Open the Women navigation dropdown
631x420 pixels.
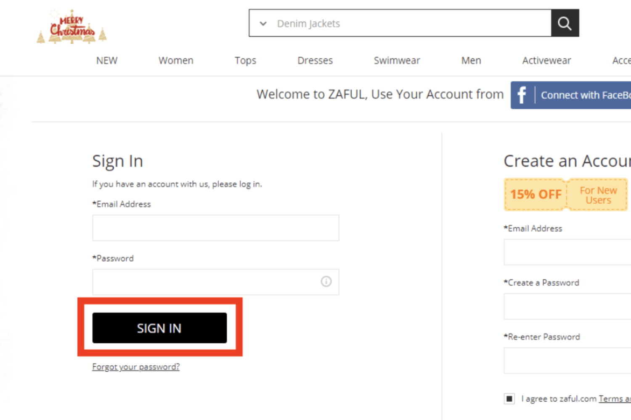pyautogui.click(x=175, y=60)
